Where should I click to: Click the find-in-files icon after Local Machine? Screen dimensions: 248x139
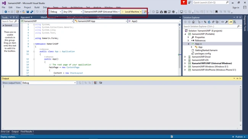point(145,12)
